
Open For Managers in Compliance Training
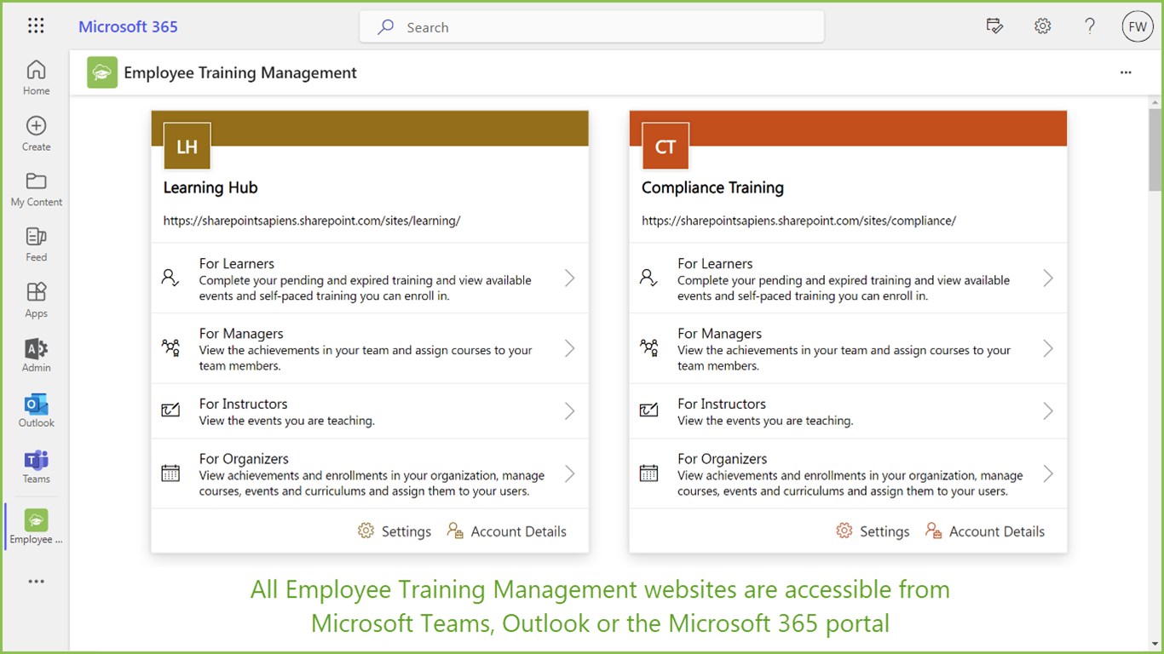click(x=848, y=348)
